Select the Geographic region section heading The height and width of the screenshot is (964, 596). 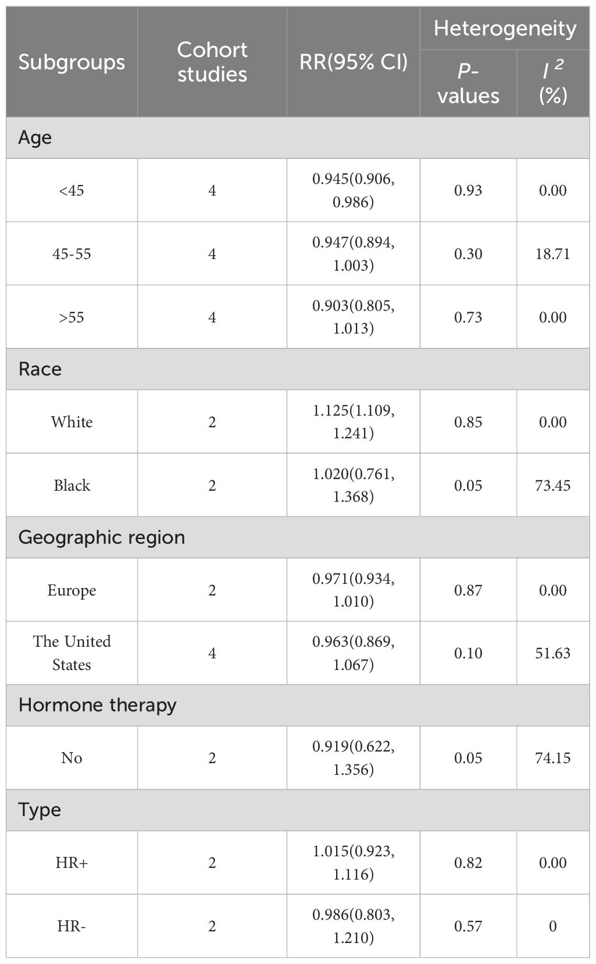pyautogui.click(x=102, y=537)
